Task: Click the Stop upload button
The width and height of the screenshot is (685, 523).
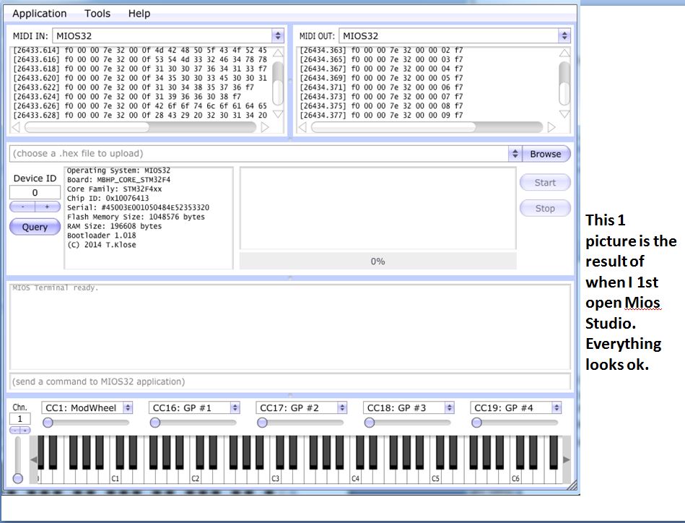Action: (545, 209)
